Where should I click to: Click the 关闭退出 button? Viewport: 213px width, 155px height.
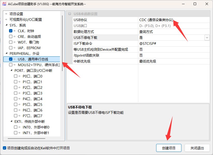click(x=197, y=148)
